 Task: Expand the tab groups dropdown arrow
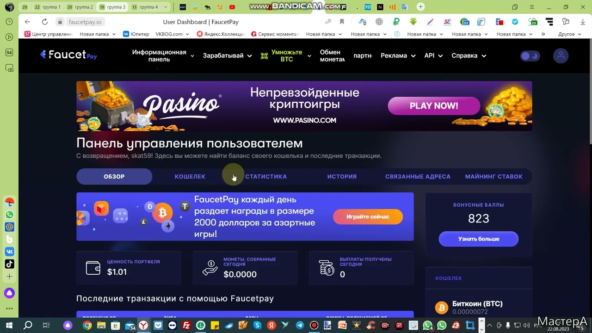166,7
